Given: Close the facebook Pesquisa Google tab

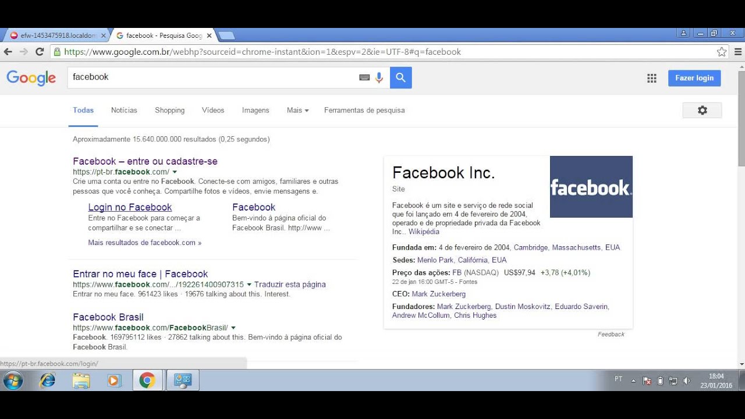Looking at the screenshot, I should tap(209, 35).
